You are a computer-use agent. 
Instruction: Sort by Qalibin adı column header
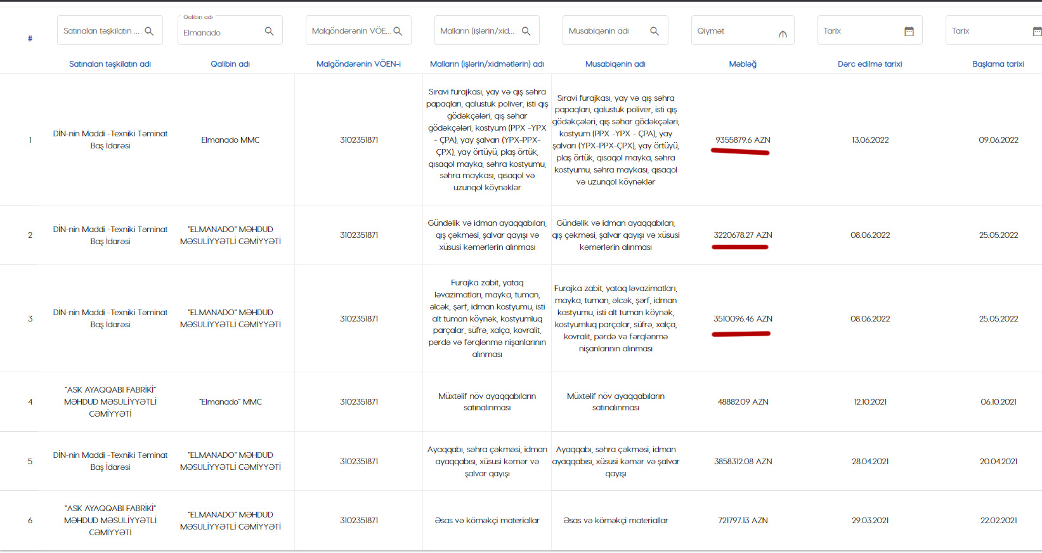click(230, 64)
